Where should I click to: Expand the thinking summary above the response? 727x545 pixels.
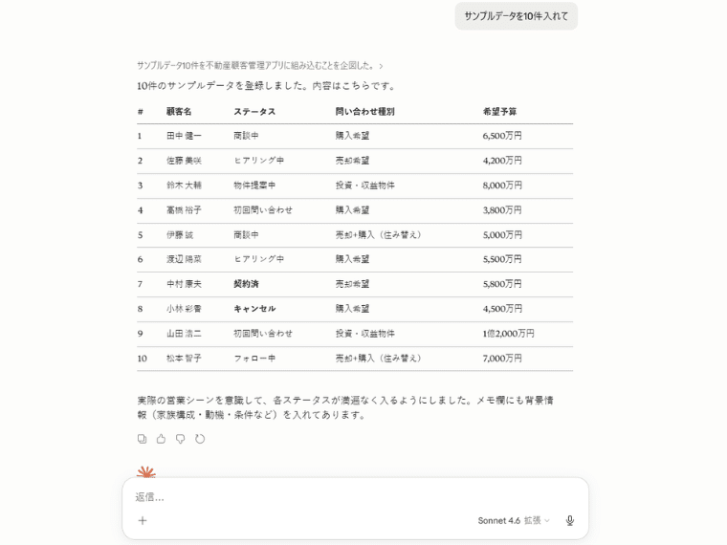(x=259, y=66)
